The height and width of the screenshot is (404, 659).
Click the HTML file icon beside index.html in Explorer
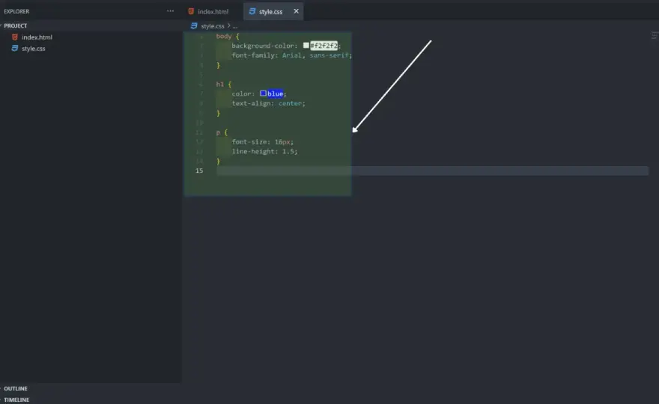tap(15, 37)
